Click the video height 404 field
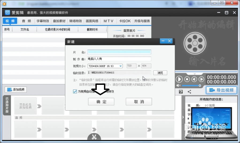The width and height of the screenshot is (240, 143). click(x=146, y=66)
